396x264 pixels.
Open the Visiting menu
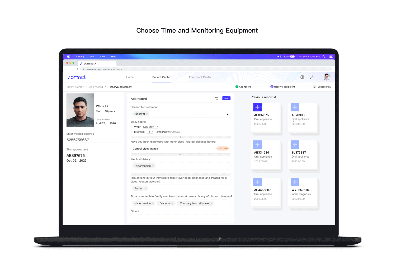(80, 56)
